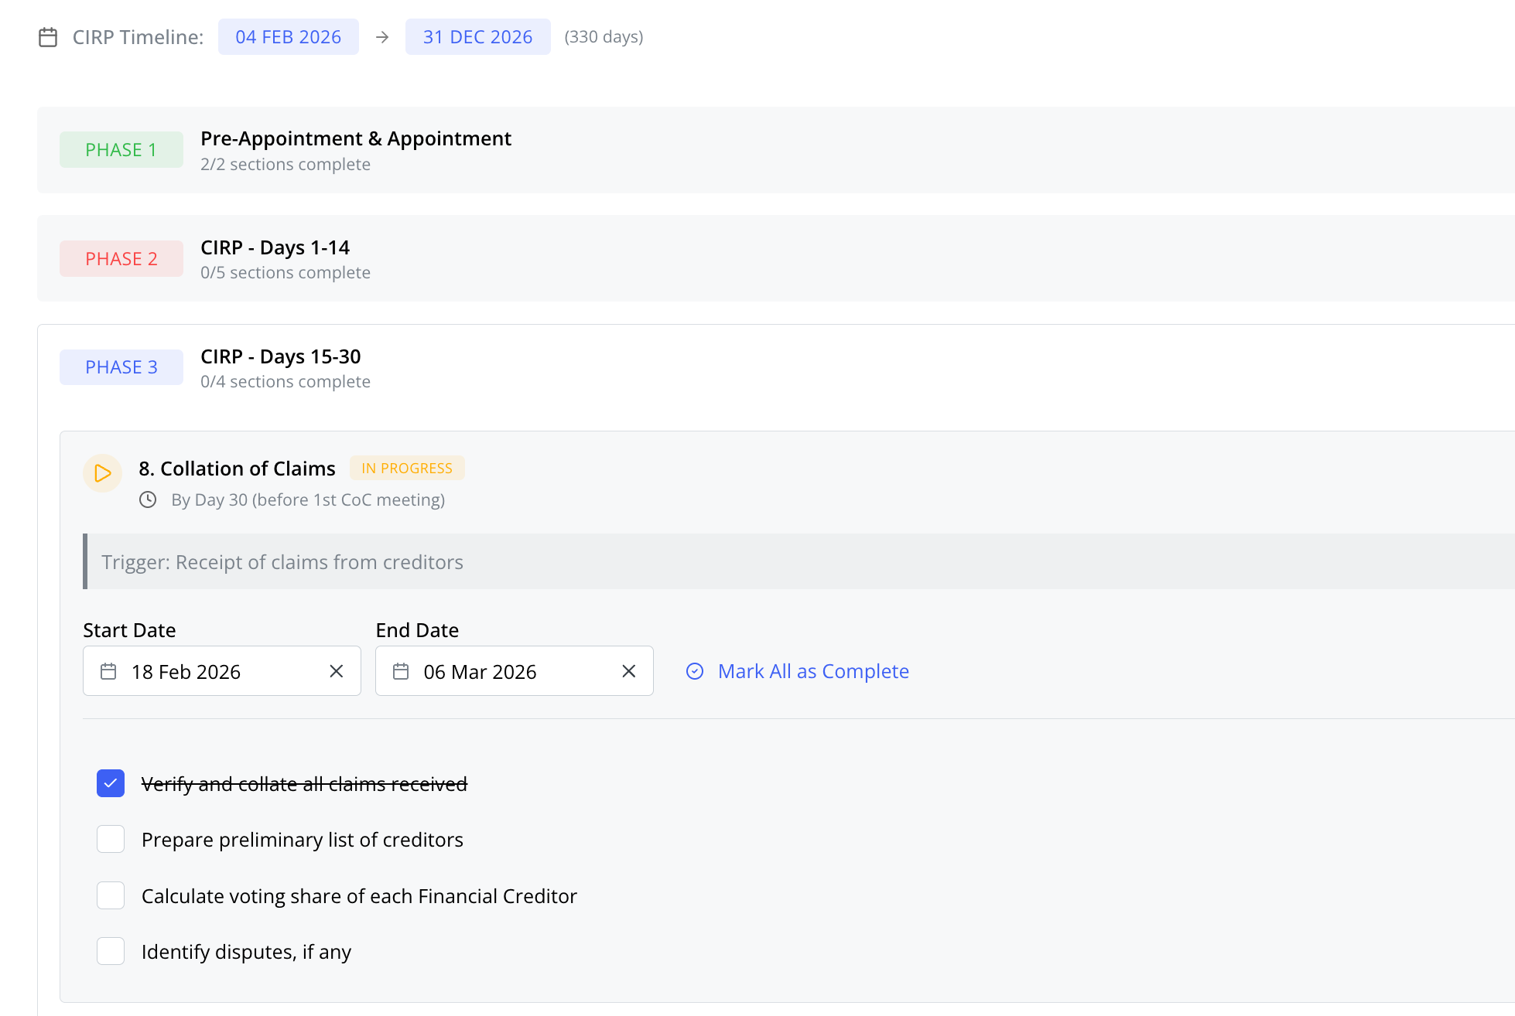This screenshot has width=1515, height=1016.
Task: Check Identify disputes, if any
Action: [111, 951]
